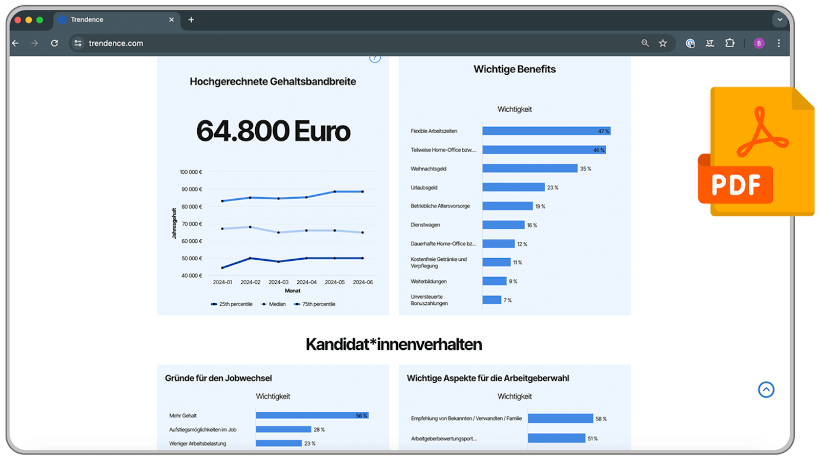This screenshot has width=820, height=461.
Task: Click the Kandidat*innenverhalten heading
Action: pyautogui.click(x=394, y=344)
